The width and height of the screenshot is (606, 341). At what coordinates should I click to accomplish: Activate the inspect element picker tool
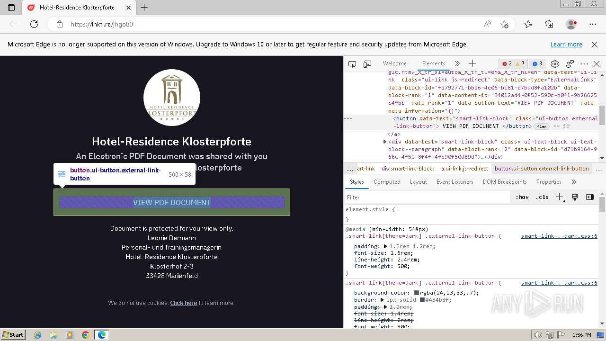pyautogui.click(x=352, y=64)
